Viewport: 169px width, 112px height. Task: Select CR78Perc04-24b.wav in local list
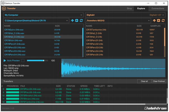click(x=43, y=54)
